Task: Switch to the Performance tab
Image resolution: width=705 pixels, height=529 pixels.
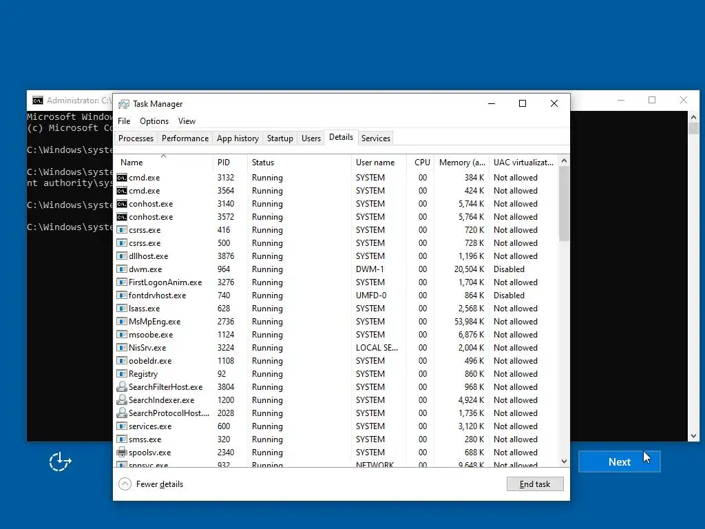Action: (185, 138)
